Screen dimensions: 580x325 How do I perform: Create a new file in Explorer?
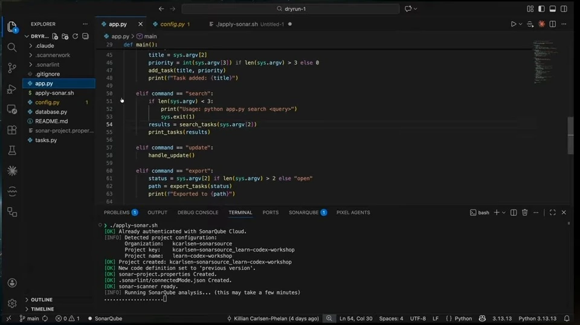tap(55, 36)
